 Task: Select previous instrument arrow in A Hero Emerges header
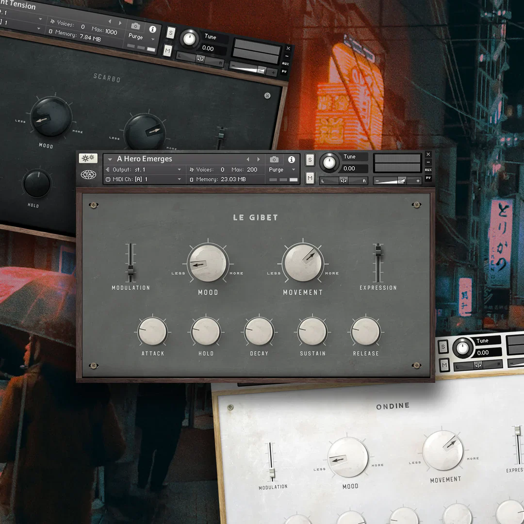click(x=247, y=160)
